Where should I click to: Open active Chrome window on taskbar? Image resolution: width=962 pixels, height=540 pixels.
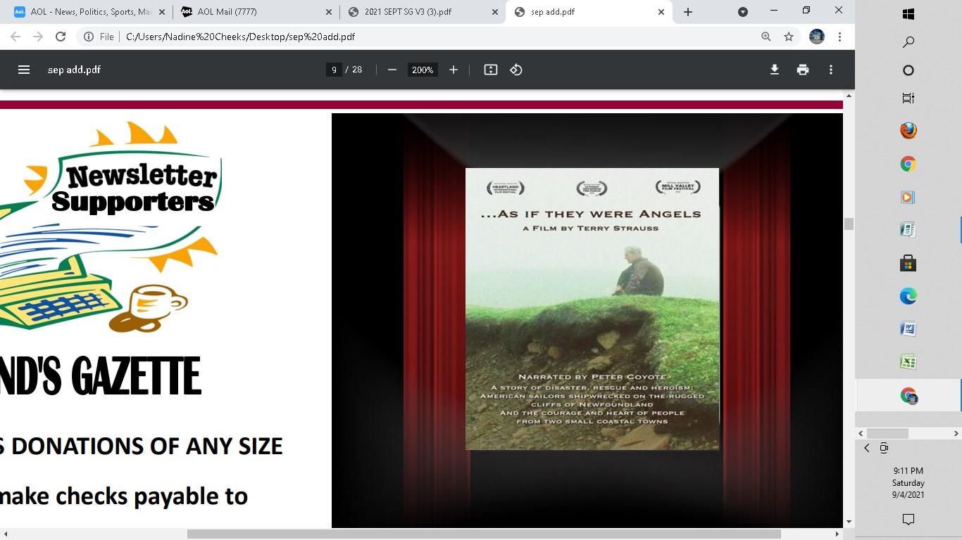[x=908, y=396]
